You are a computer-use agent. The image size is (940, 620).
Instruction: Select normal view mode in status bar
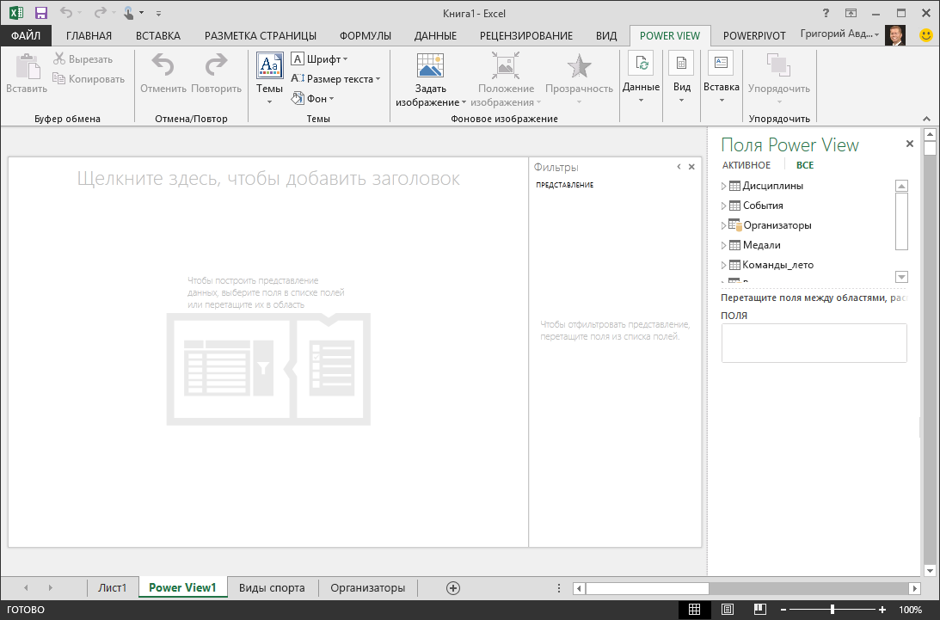click(x=694, y=609)
